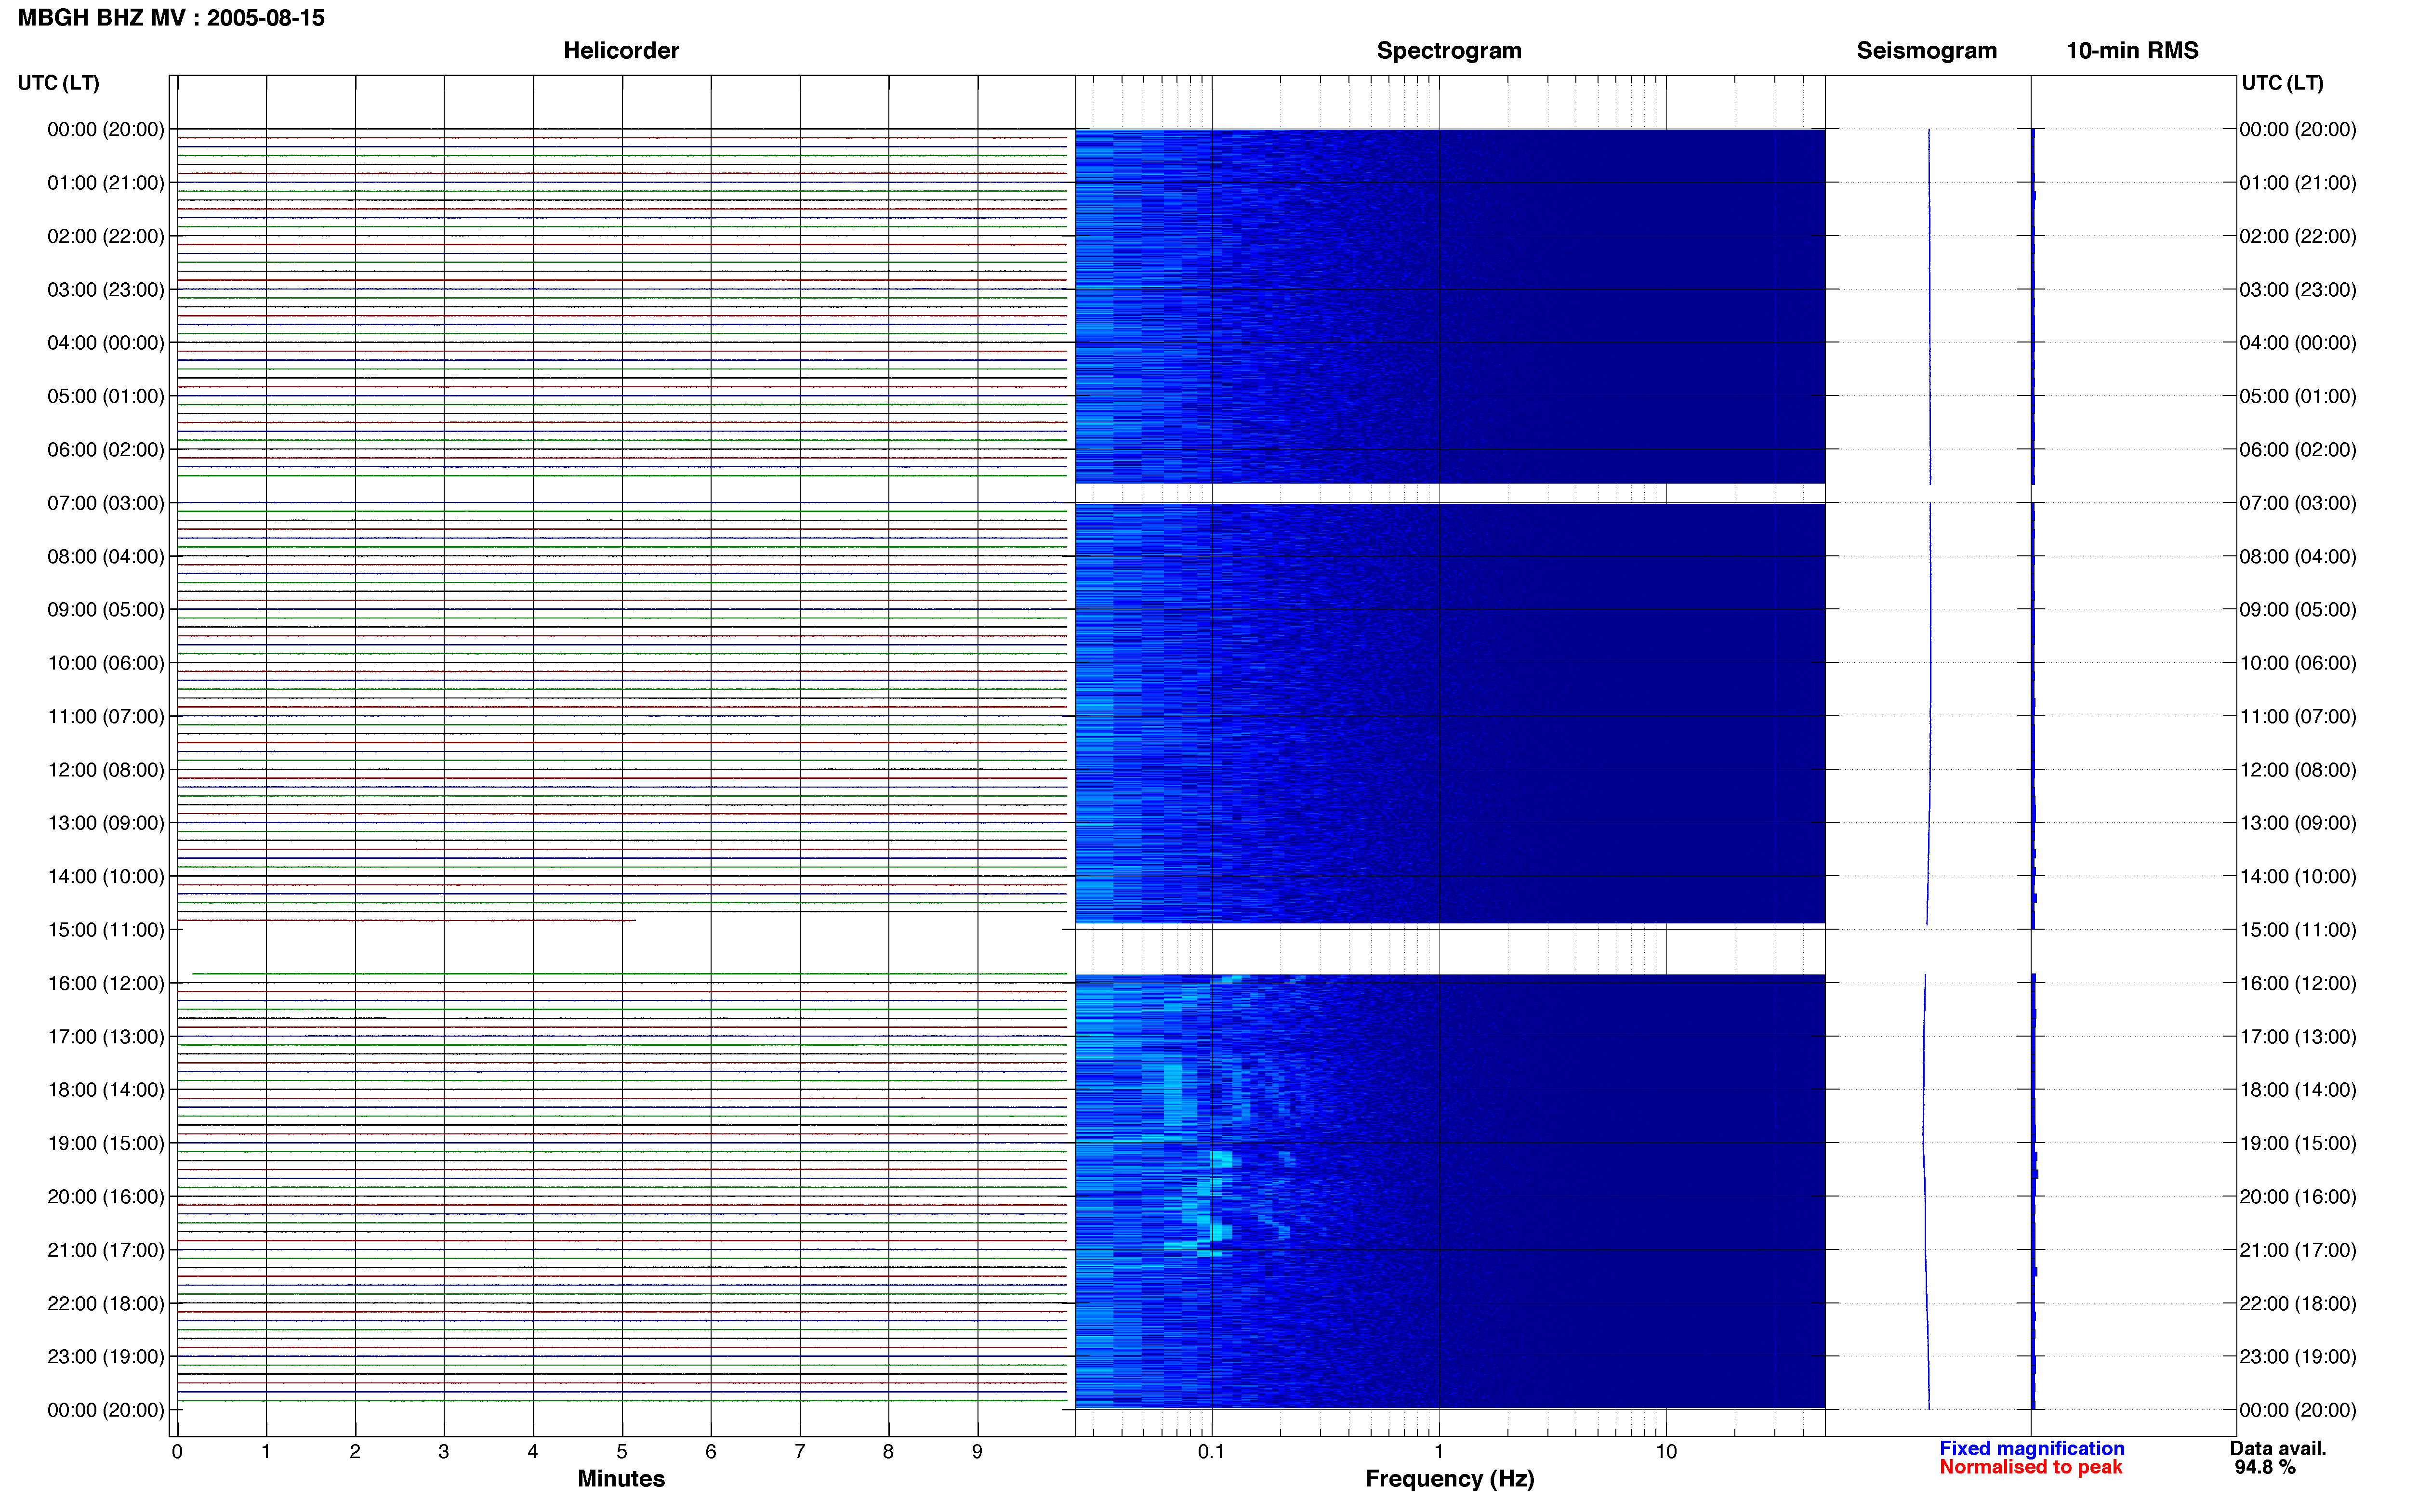Click right-side time label 12:00 (08:00)

(2298, 770)
